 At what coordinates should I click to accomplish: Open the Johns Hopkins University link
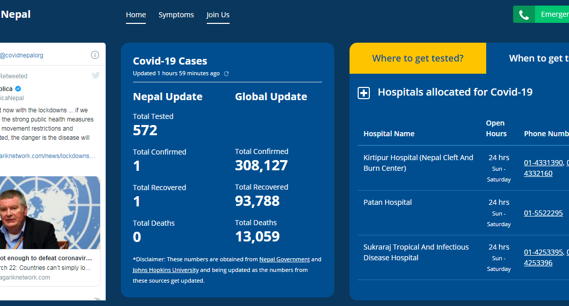tap(166, 270)
